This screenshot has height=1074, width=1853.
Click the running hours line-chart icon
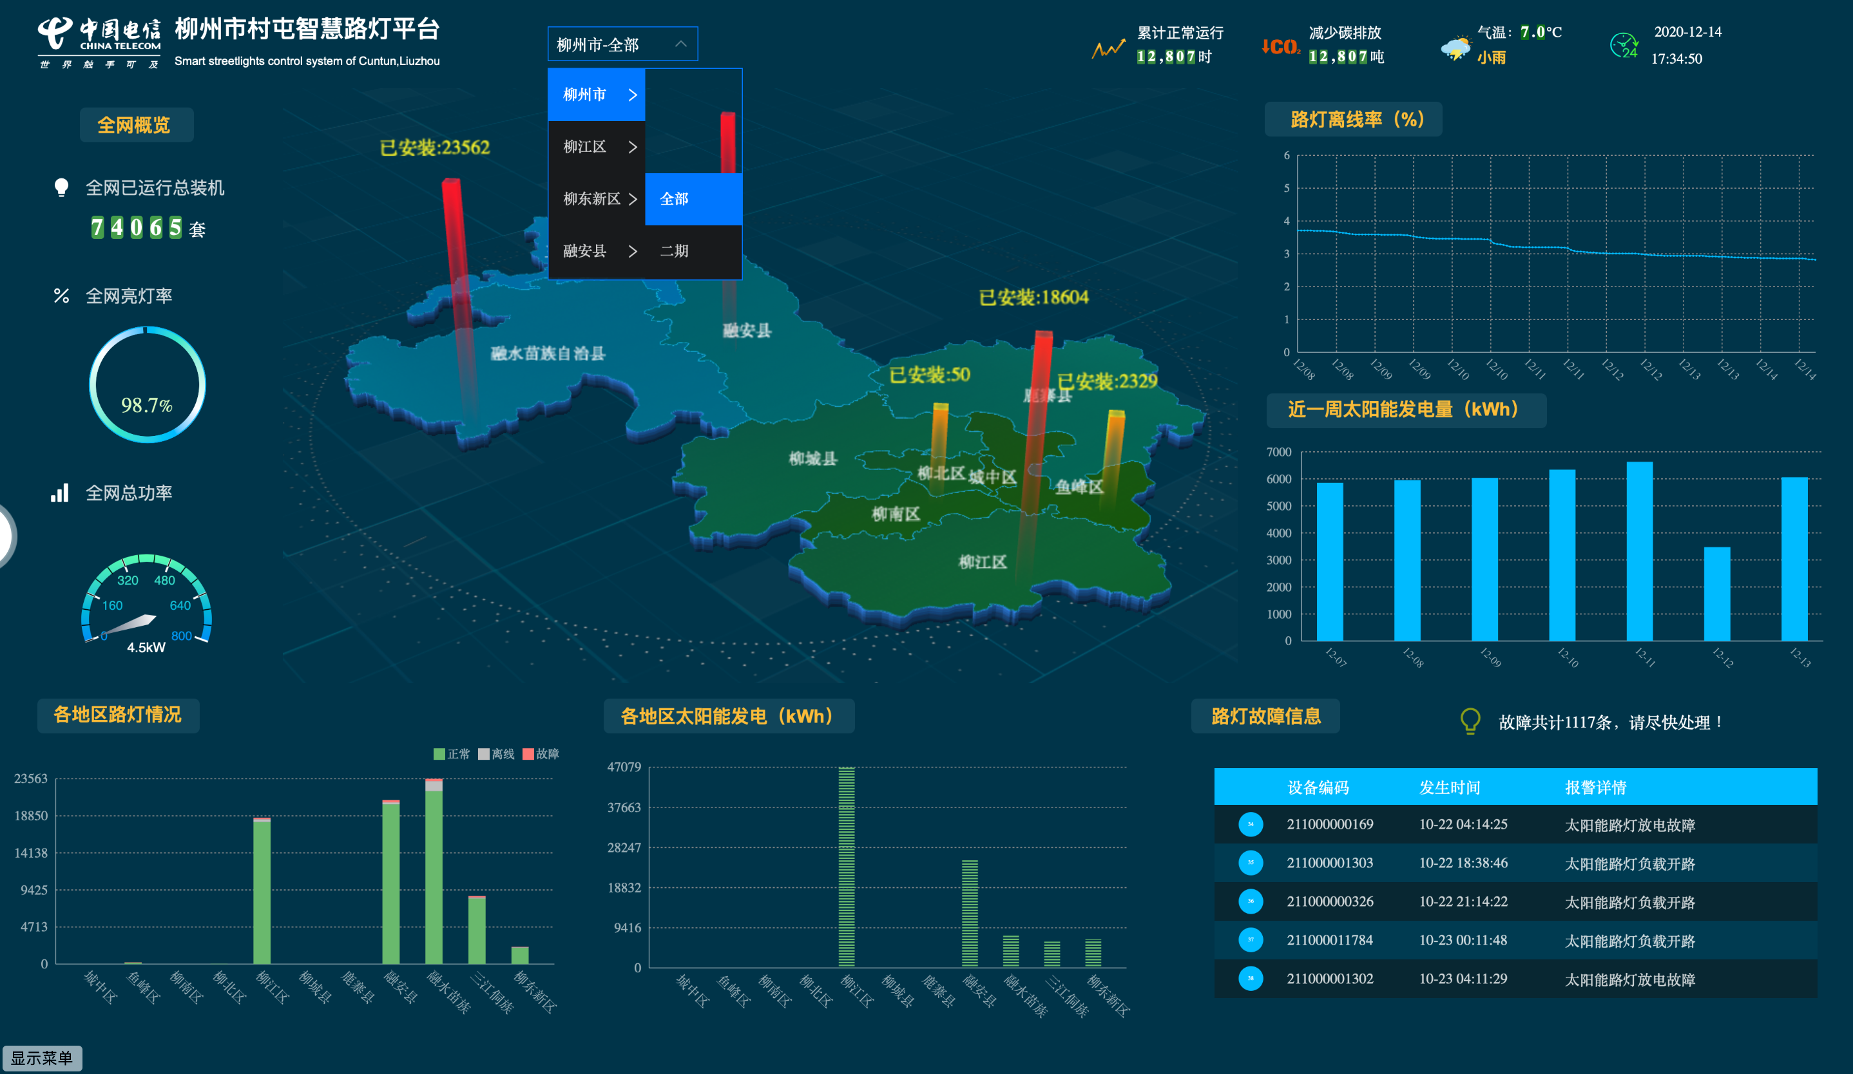click(x=1108, y=48)
